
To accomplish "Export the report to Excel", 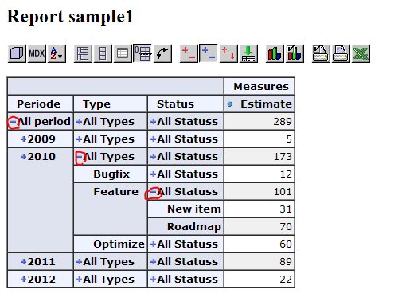I will point(361,53).
